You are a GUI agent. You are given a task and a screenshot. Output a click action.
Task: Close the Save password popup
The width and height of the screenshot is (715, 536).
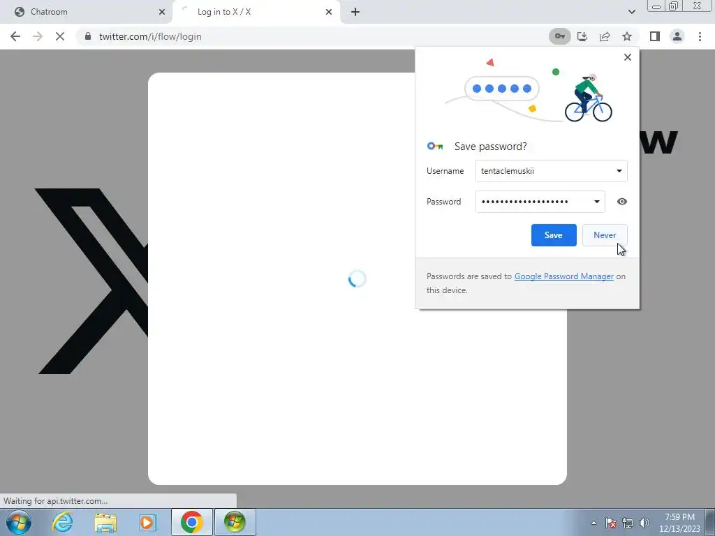pyautogui.click(x=628, y=57)
